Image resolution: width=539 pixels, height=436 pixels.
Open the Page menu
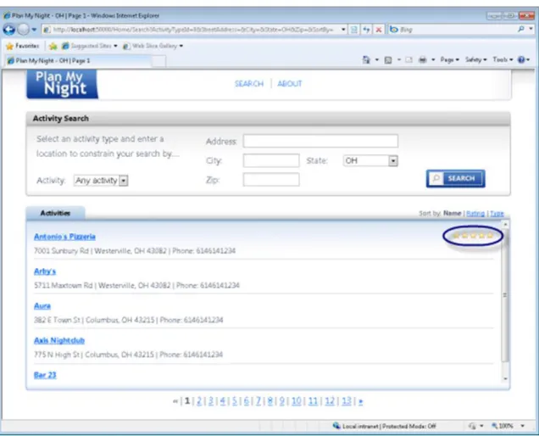(450, 60)
